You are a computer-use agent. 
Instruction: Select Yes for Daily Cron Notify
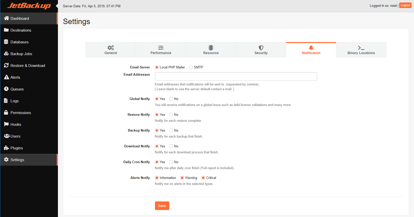click(157, 162)
